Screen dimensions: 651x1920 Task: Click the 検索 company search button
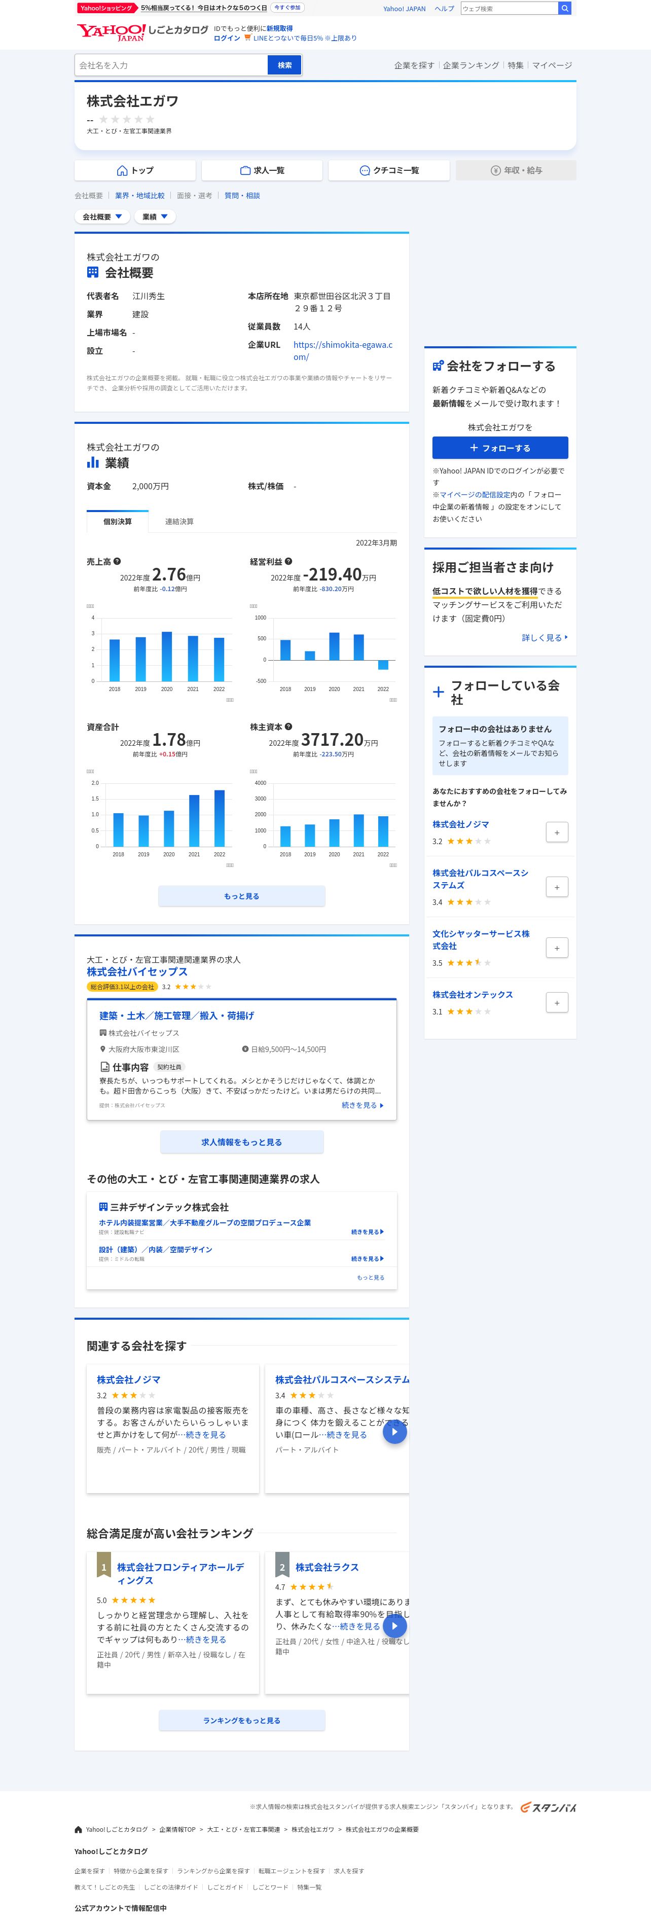[x=285, y=65]
